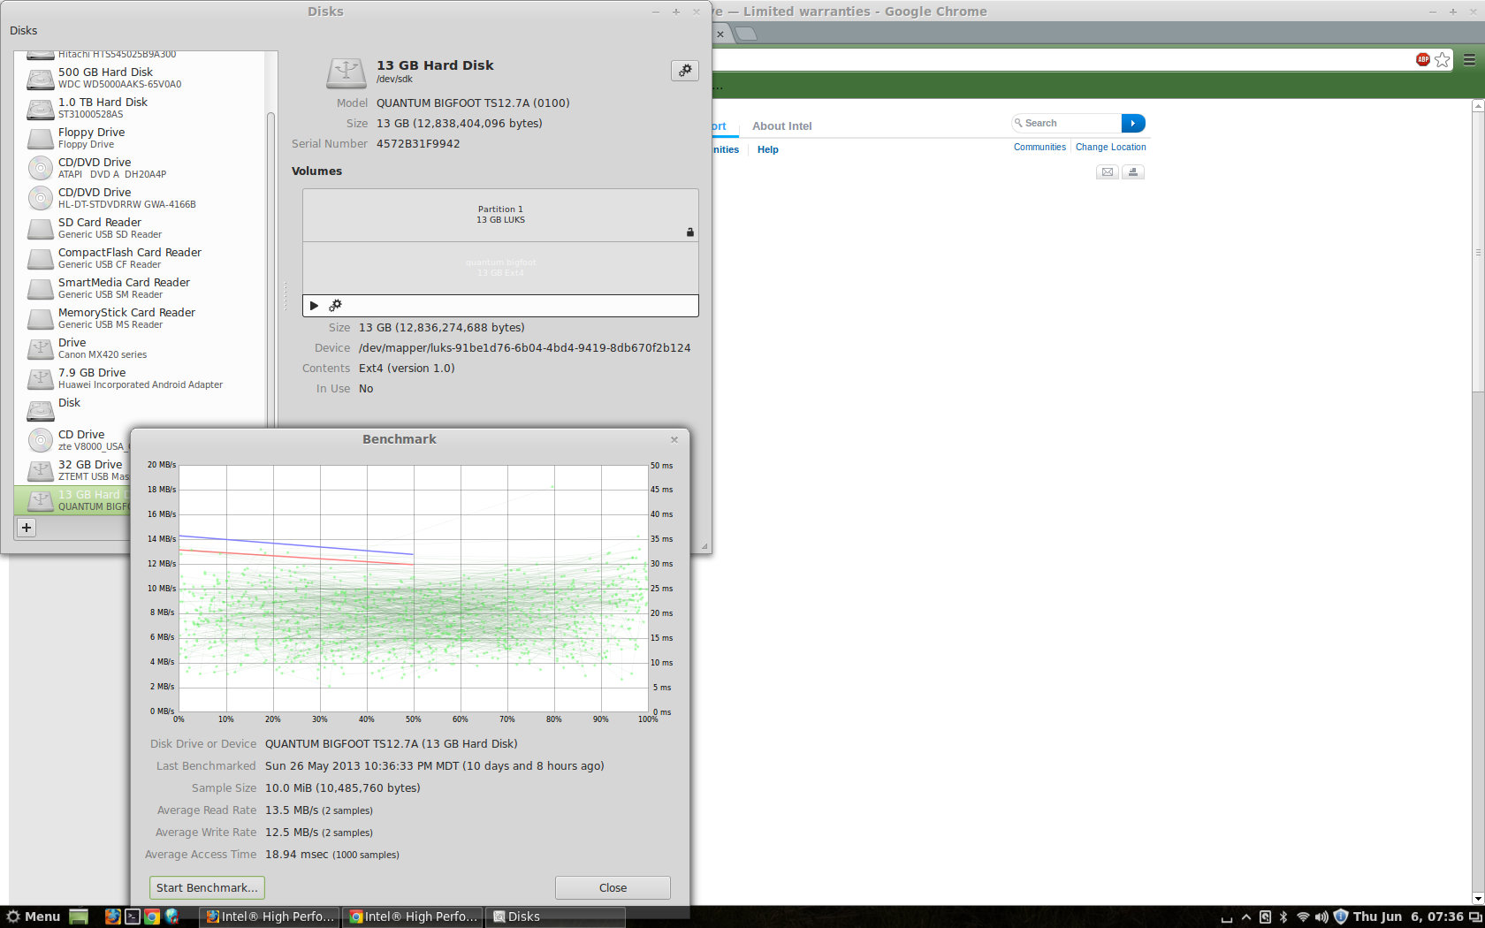This screenshot has width=1485, height=928.
Task: Select the Floppy Drive device
Action: point(140,138)
